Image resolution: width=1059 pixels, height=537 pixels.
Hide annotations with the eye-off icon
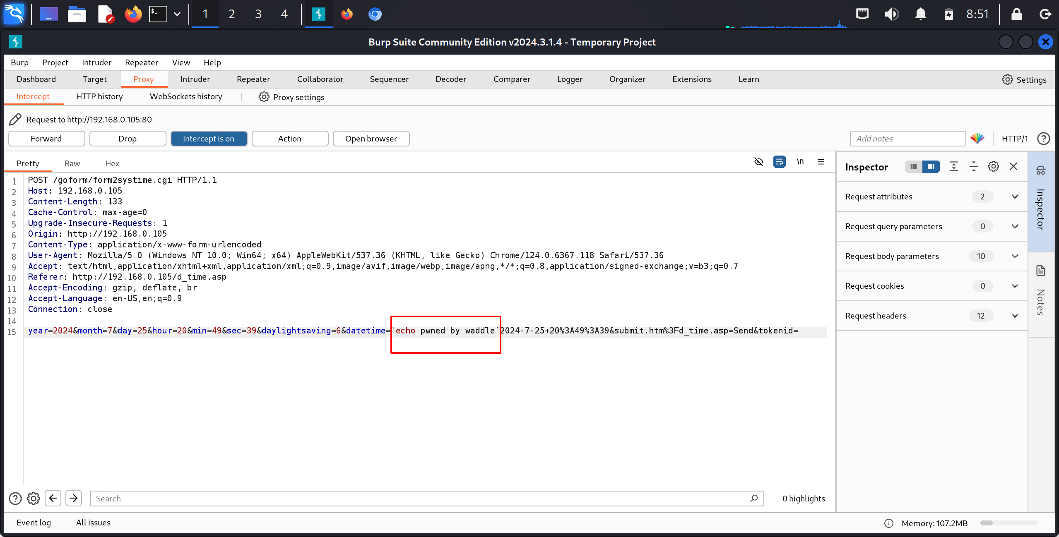point(758,163)
